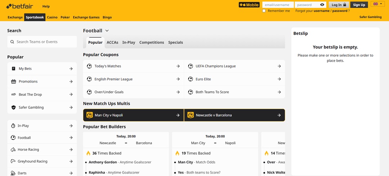Image resolution: width=389 pixels, height=176 pixels.
Task: Click the Log In button
Action: pos(339,5)
